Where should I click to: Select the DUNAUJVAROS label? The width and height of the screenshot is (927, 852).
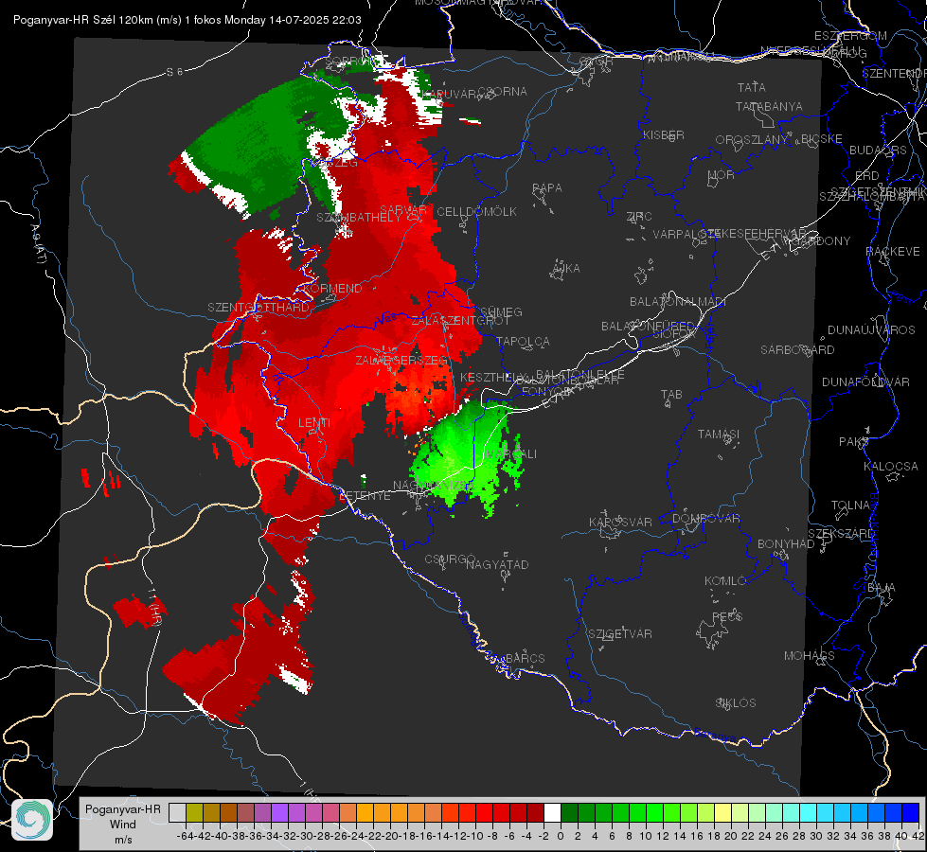coord(871,330)
